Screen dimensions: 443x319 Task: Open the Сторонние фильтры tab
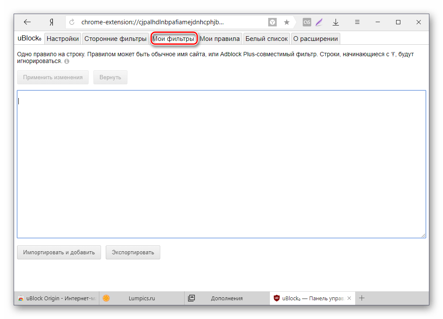(x=115, y=39)
